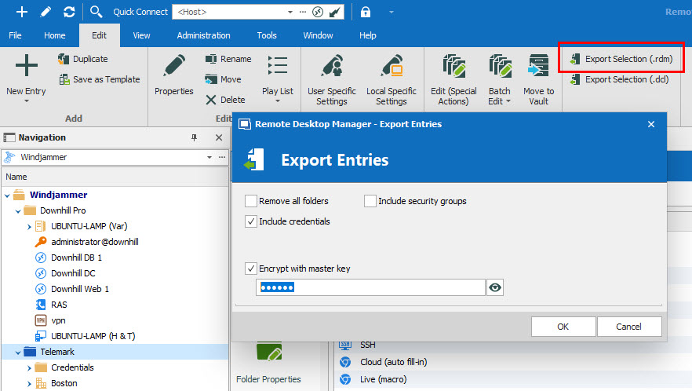Click the refresh icon in title bar
Screen dimensions: 692x391
point(69,12)
